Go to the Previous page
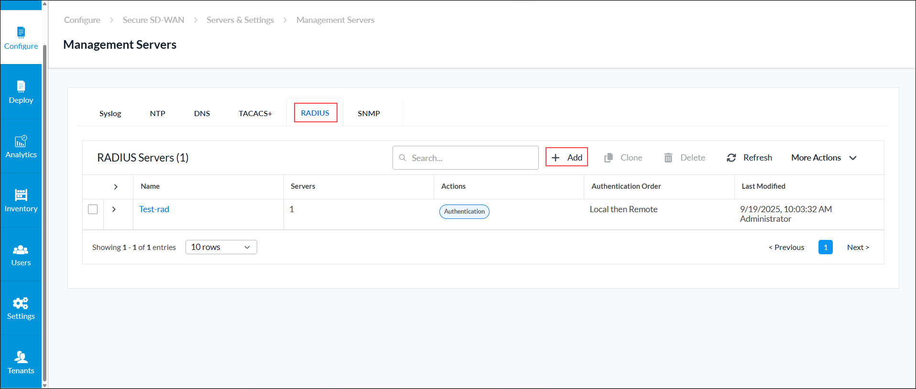The height and width of the screenshot is (389, 916). point(786,247)
